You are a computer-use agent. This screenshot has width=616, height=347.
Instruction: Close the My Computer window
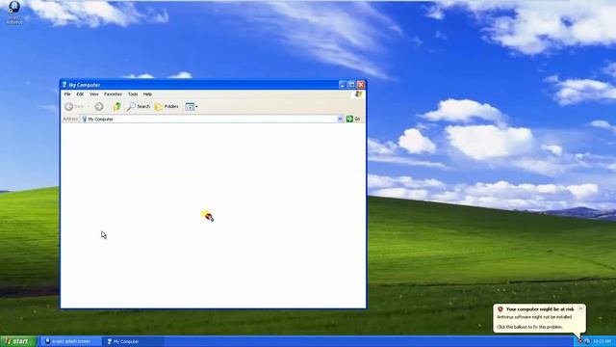[x=361, y=85]
